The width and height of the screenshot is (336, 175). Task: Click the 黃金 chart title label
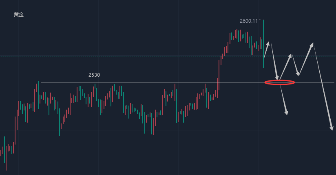point(19,15)
